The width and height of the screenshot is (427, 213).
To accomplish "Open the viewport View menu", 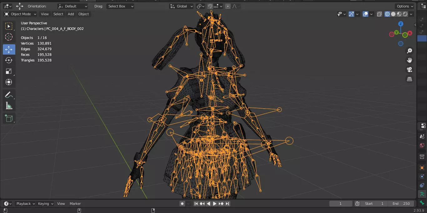I will (x=45, y=14).
